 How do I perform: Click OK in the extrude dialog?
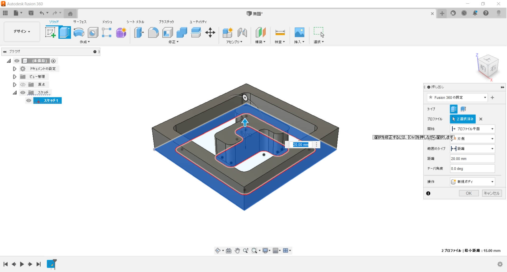[468, 193]
